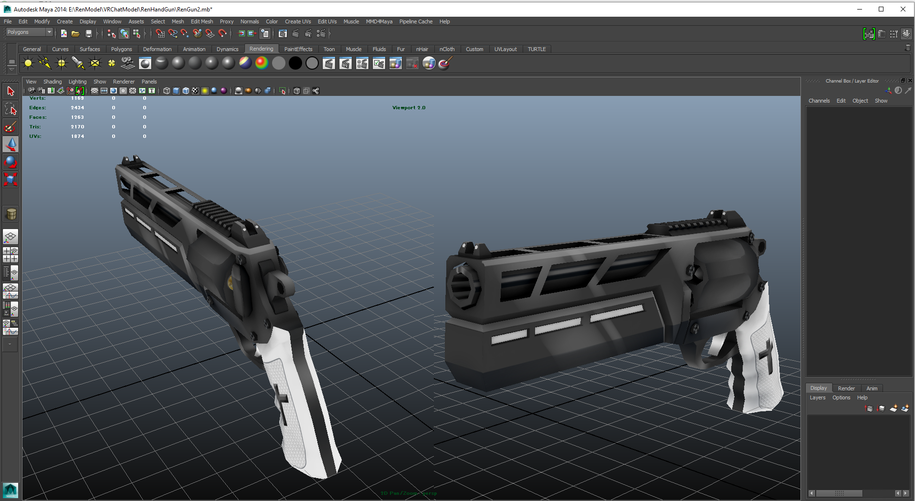Viewport: 915px width, 501px height.
Task: Toggle use all lights in viewport
Action: click(205, 91)
